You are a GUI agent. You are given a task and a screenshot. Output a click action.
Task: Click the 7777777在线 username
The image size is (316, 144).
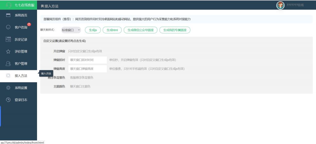click(295, 5)
